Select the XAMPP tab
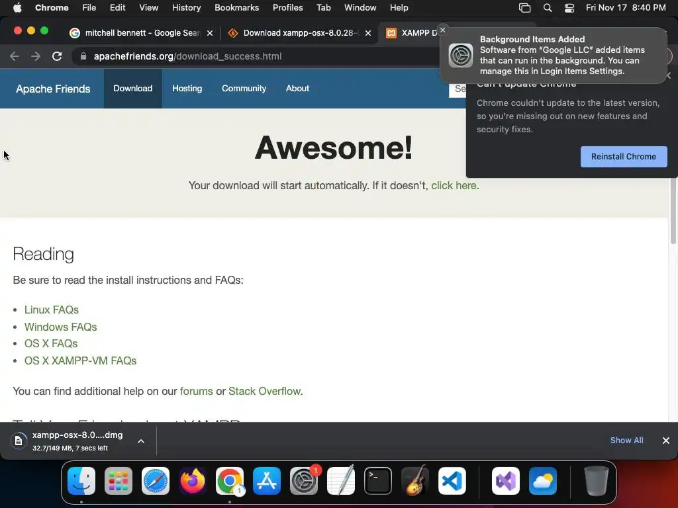This screenshot has width=678, height=508. coord(411,33)
